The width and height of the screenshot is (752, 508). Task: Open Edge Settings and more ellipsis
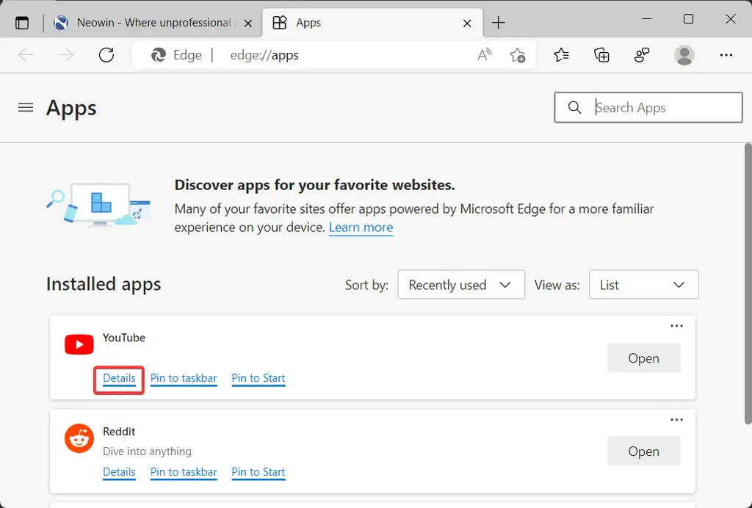click(726, 55)
